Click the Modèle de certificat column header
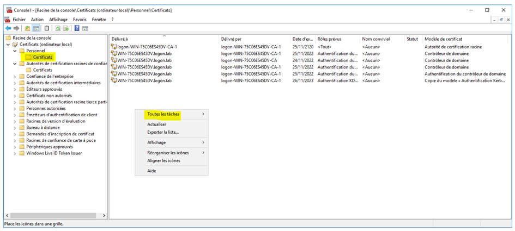The width and height of the screenshot is (515, 231). tap(443, 39)
